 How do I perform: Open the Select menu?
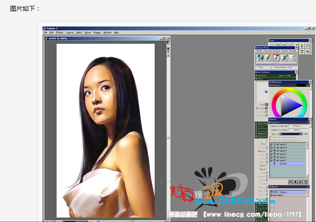pos(79,32)
